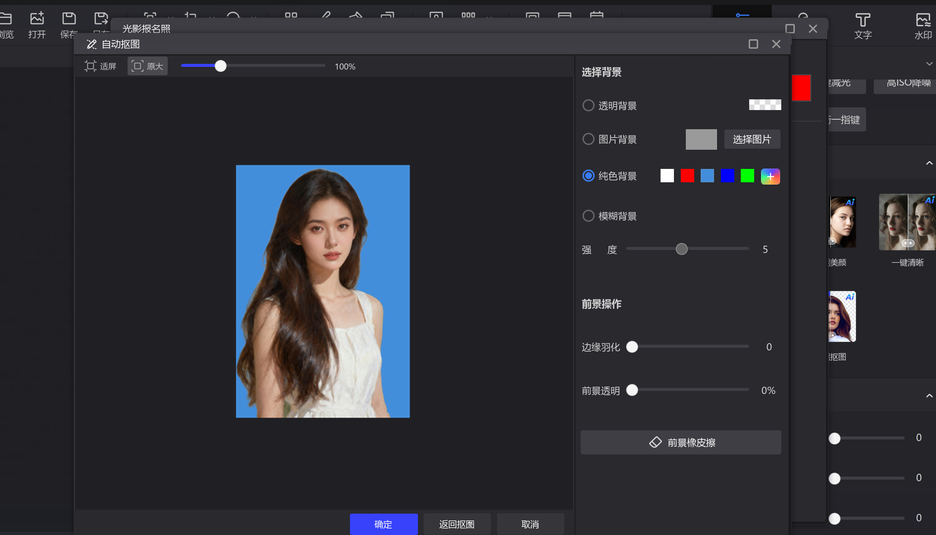Collapse the right panel section above AI thumbnails

click(x=929, y=163)
